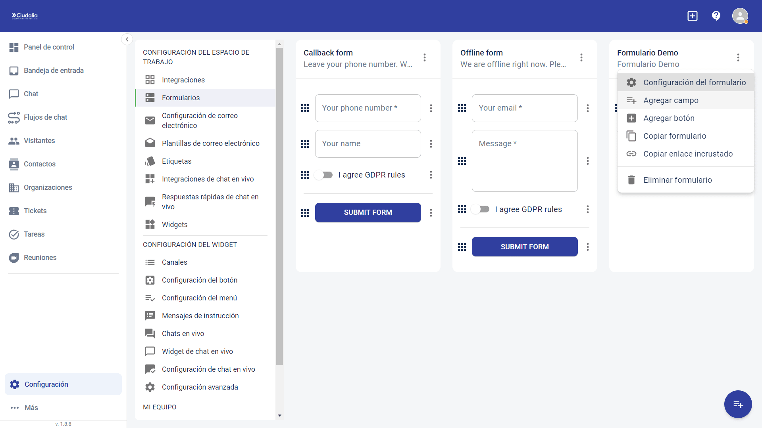The height and width of the screenshot is (428, 762).
Task: Open options menu for Message field
Action: tap(588, 161)
